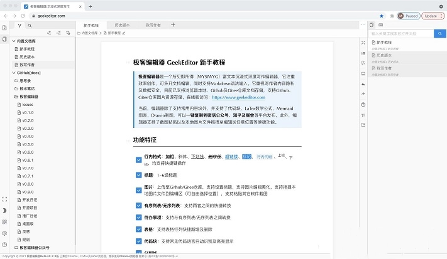Redo with the forward arrow icon
447x259 pixels.
(x=363, y=93)
